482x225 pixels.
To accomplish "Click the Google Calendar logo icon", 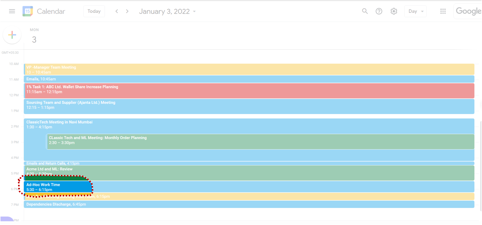I will pos(28,11).
